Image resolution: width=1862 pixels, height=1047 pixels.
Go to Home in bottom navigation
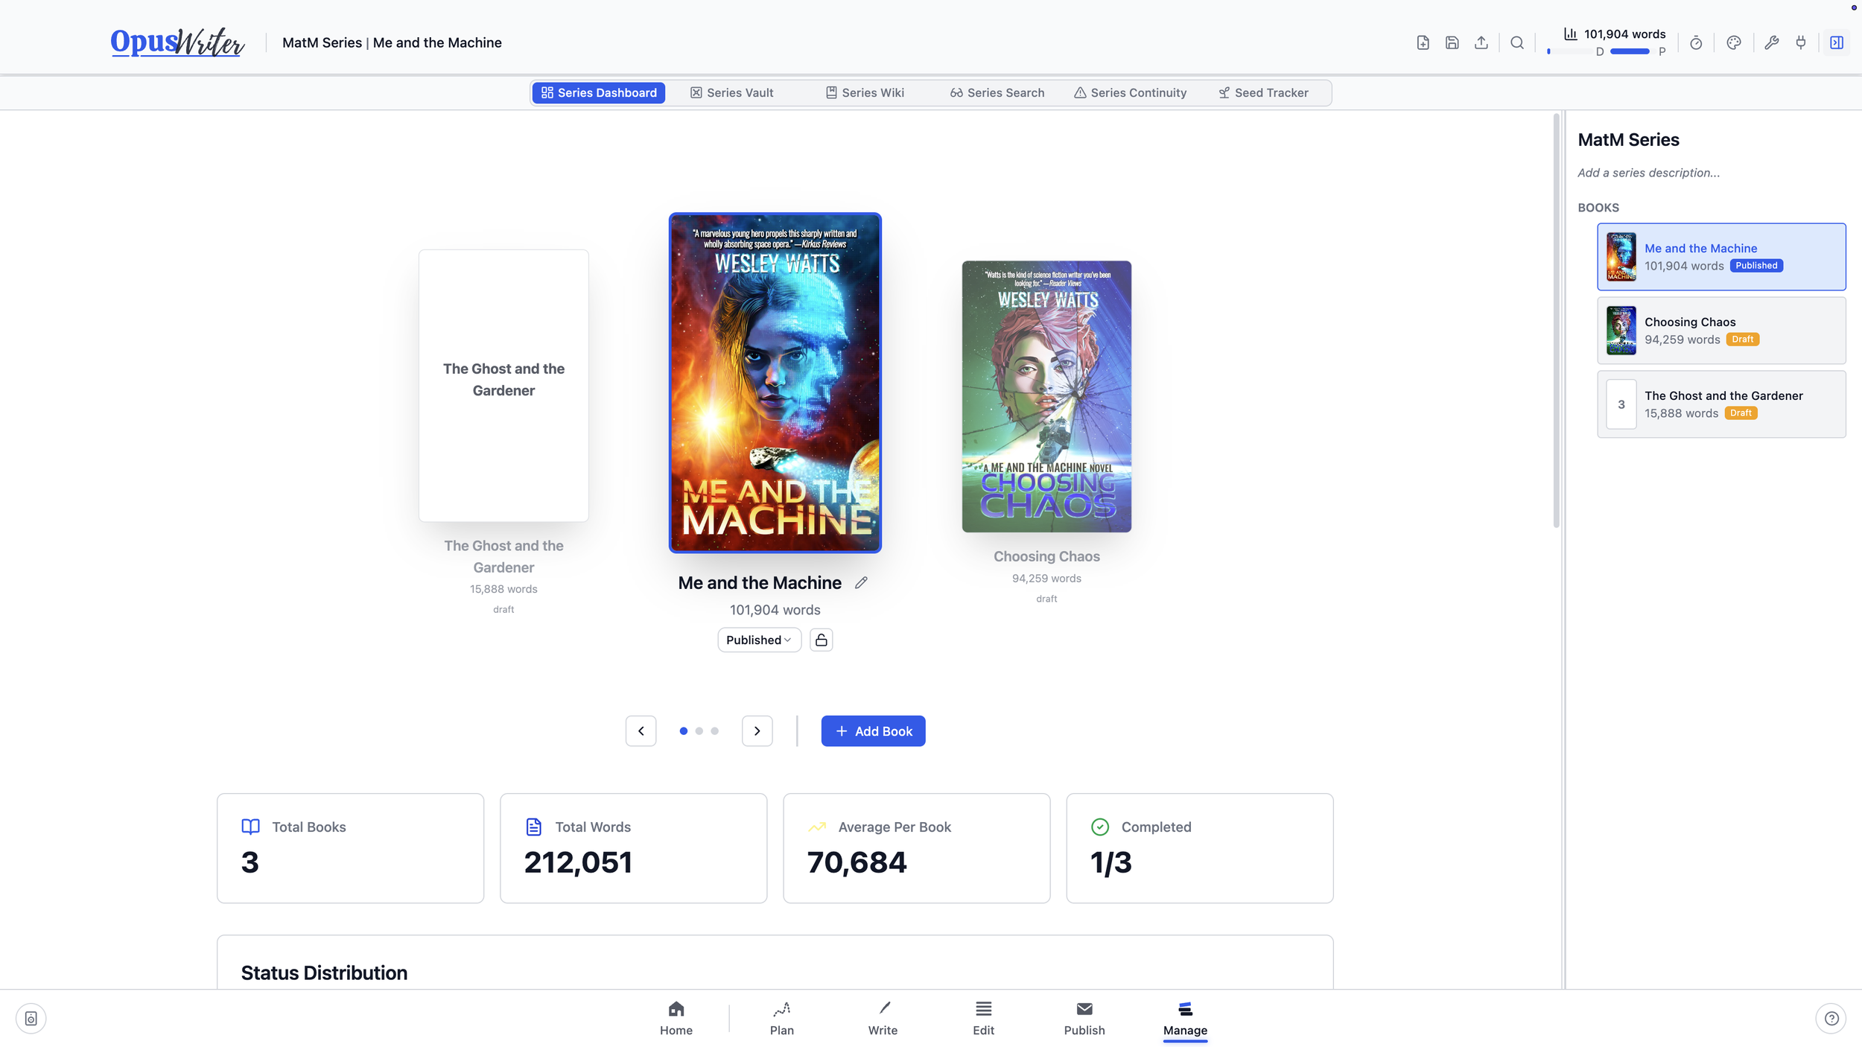(x=676, y=1018)
